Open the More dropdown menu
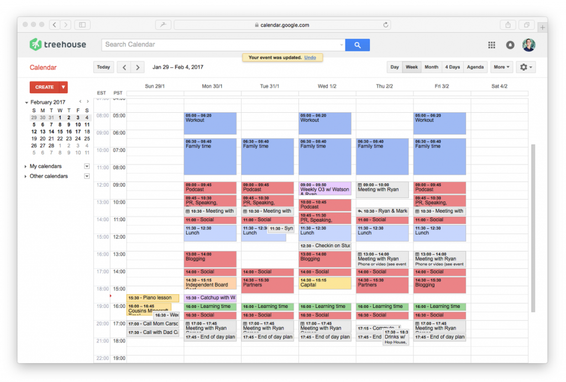This screenshot has height=382, width=566. pyautogui.click(x=501, y=67)
